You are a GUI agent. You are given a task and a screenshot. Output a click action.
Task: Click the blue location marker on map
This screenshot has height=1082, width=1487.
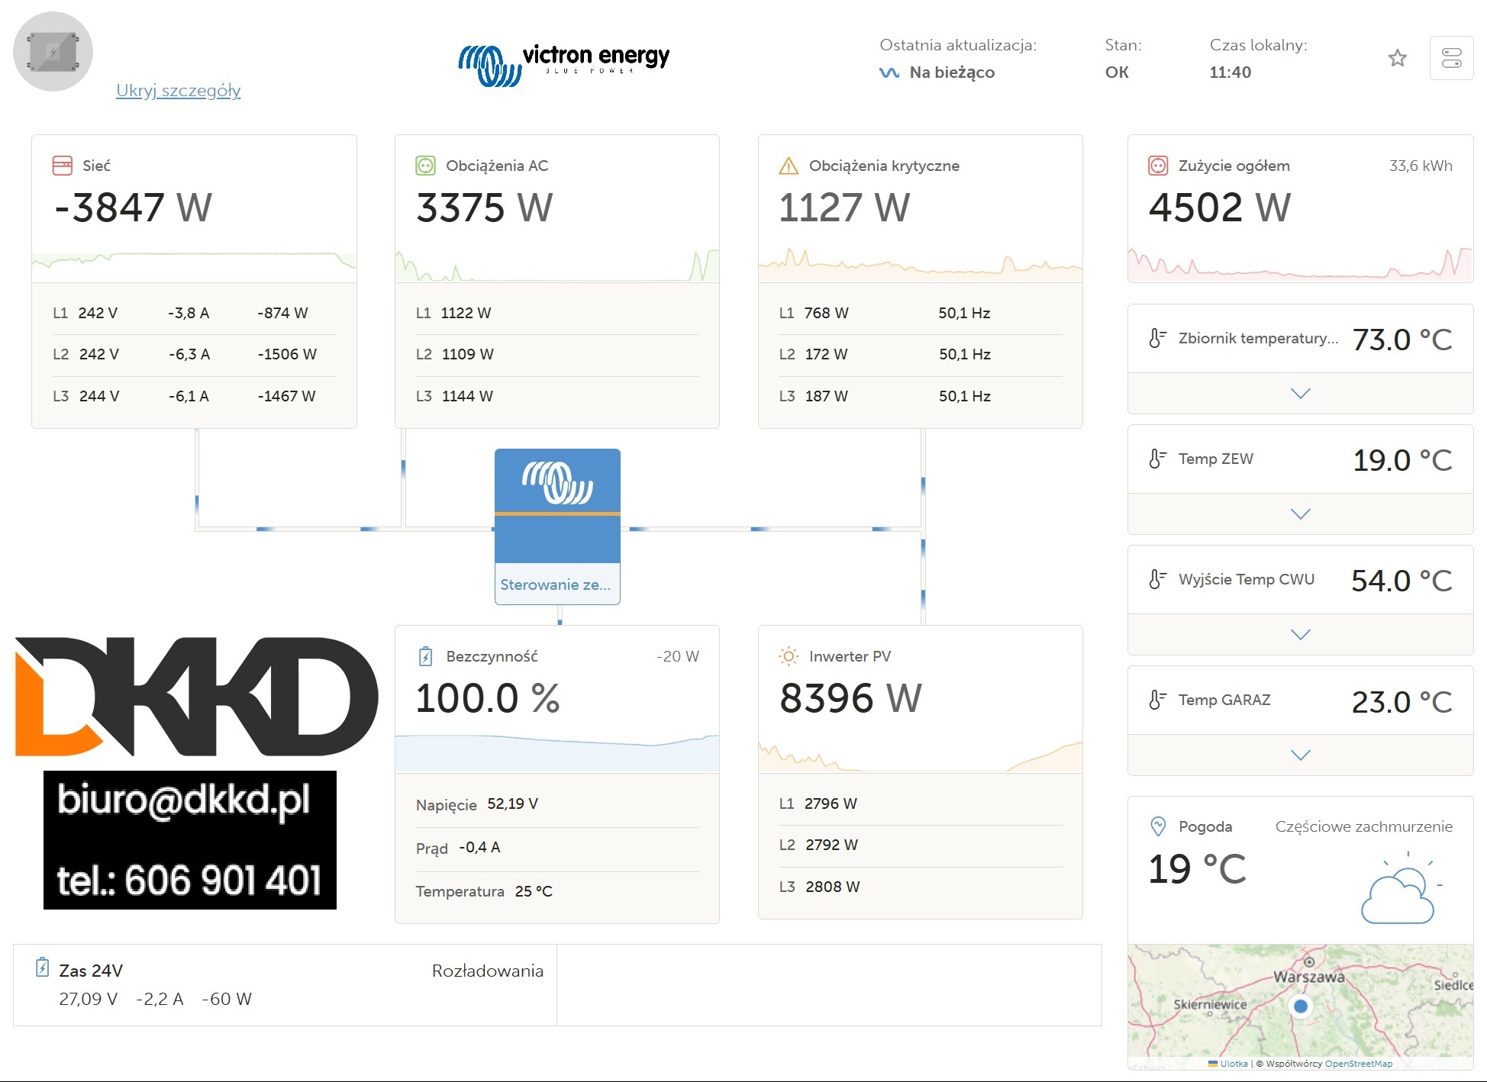(1301, 1006)
